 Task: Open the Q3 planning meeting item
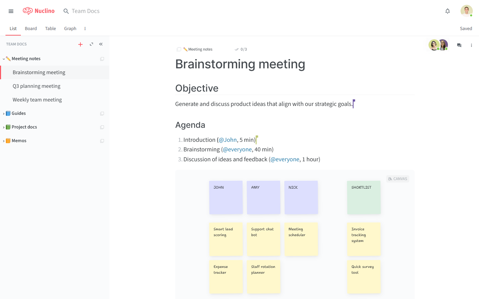(x=37, y=86)
